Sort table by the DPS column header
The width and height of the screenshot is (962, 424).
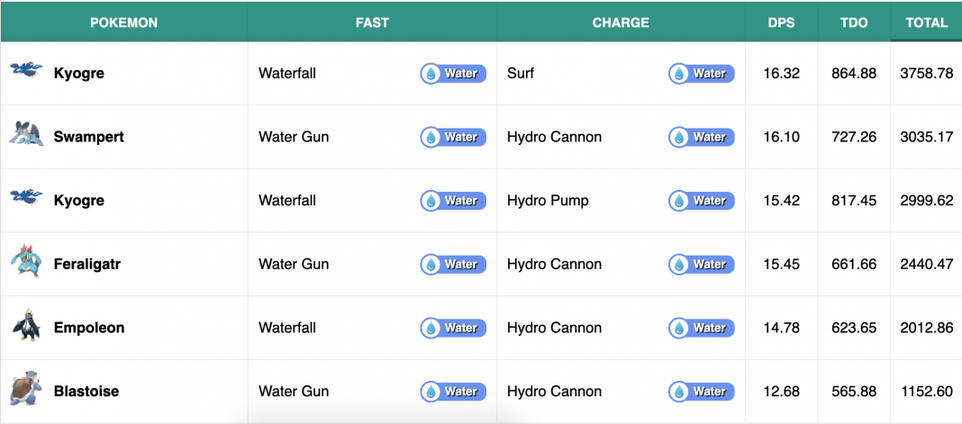(782, 23)
